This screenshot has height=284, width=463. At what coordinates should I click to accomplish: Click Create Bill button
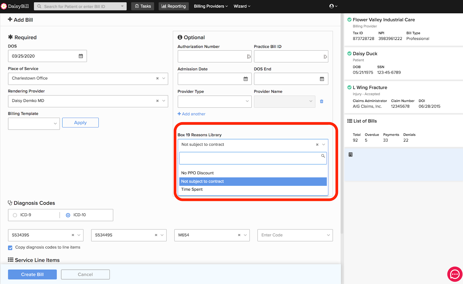coord(32,274)
